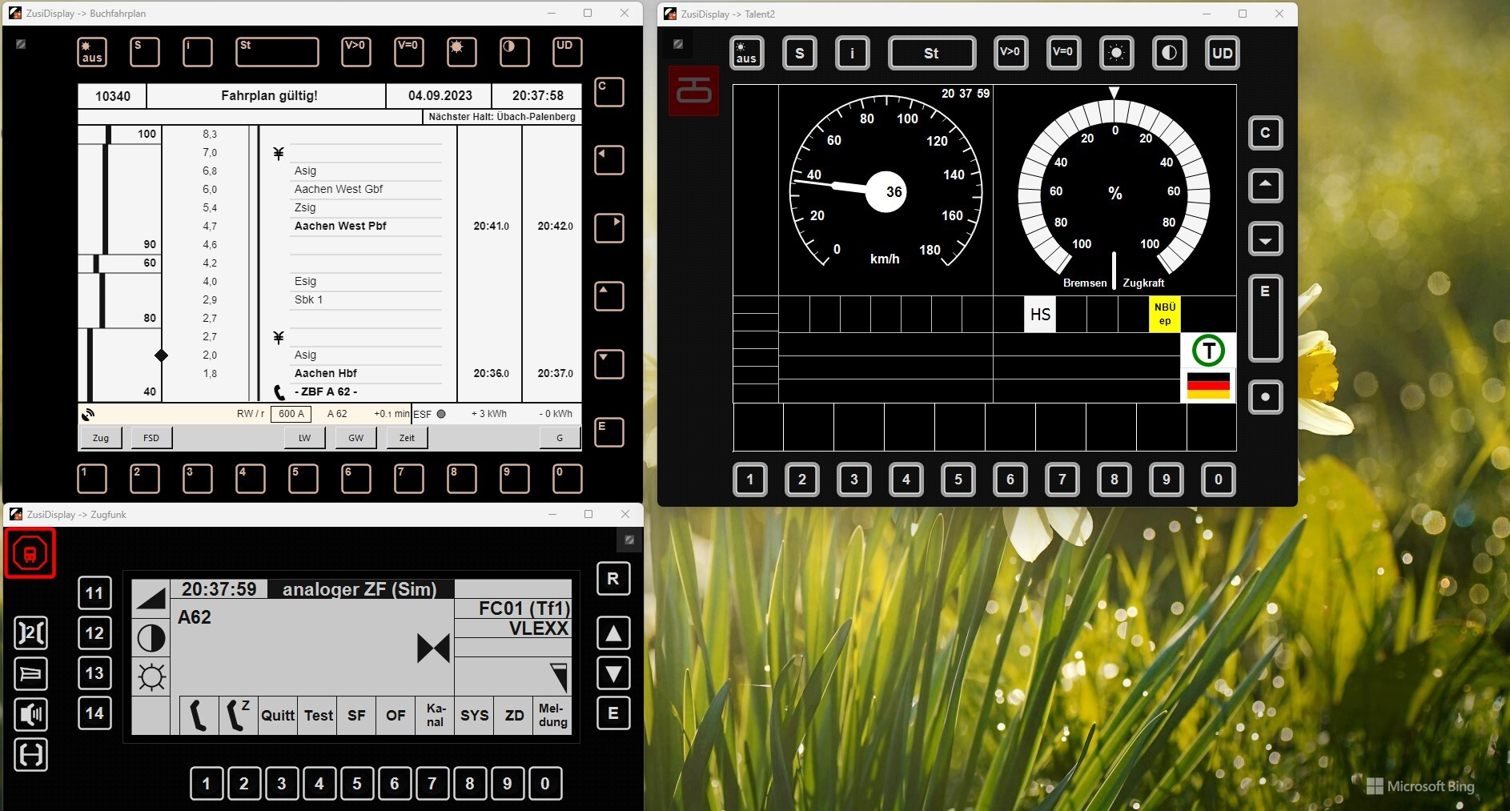
Task: Click numeric key 7 in Talent2
Action: tap(1062, 480)
